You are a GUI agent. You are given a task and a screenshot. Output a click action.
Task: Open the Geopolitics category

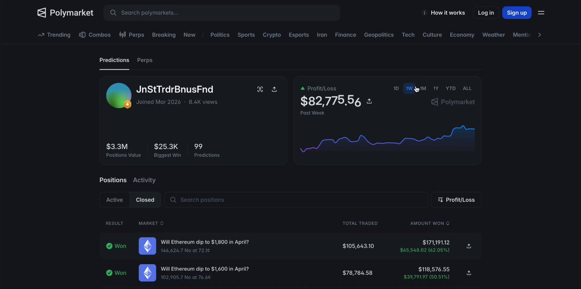point(379,35)
